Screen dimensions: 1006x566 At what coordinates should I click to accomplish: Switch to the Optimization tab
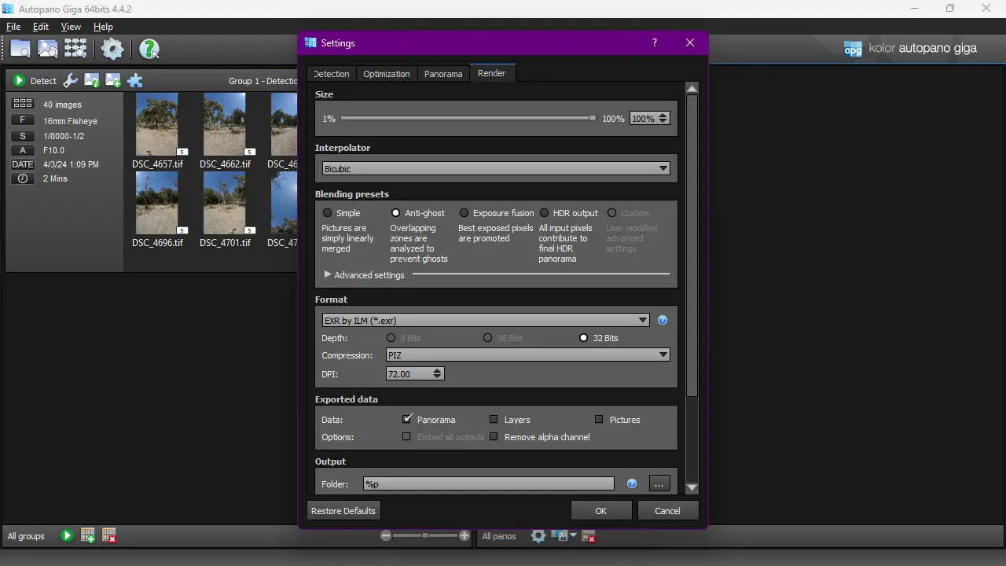(x=386, y=74)
